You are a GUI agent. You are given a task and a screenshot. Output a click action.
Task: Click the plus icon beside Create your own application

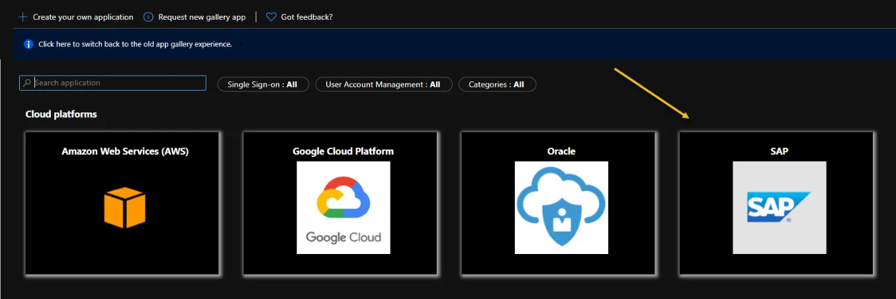pos(23,17)
